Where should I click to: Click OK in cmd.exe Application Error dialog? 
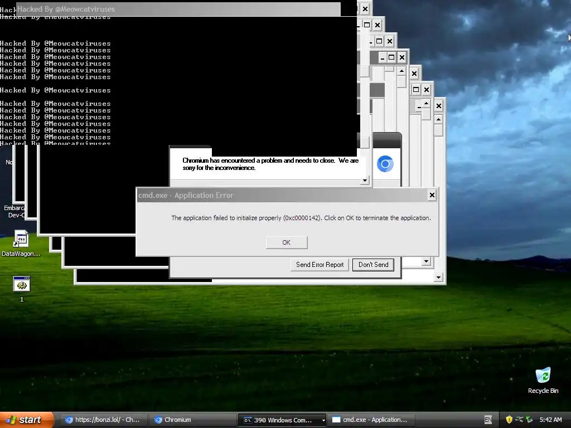coord(287,242)
